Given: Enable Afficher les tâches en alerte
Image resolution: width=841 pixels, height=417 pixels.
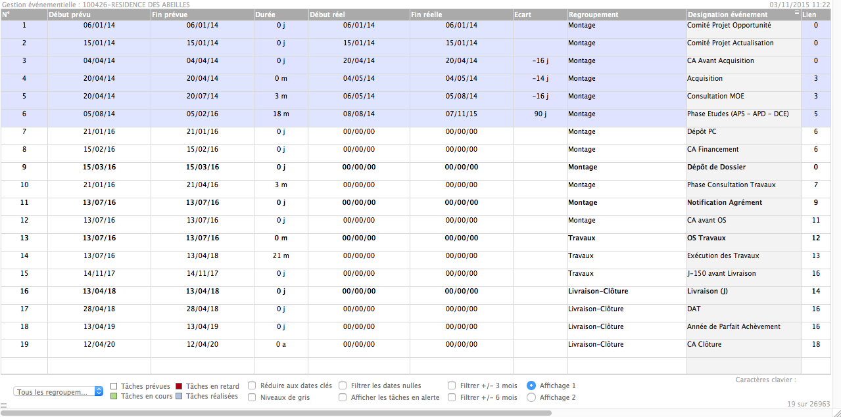Looking at the screenshot, I should (343, 397).
